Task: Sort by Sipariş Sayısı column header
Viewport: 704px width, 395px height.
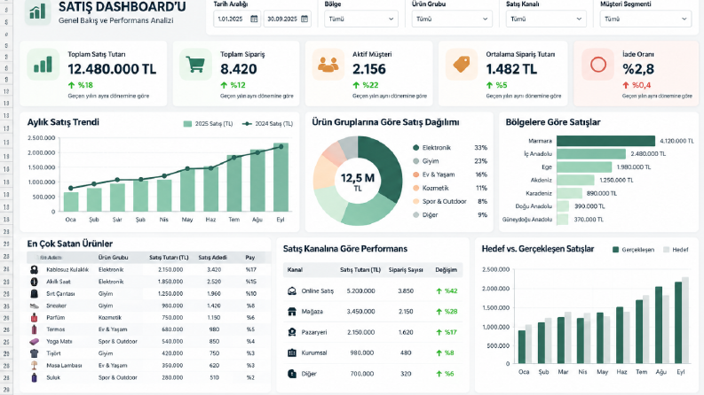Action: (x=406, y=269)
